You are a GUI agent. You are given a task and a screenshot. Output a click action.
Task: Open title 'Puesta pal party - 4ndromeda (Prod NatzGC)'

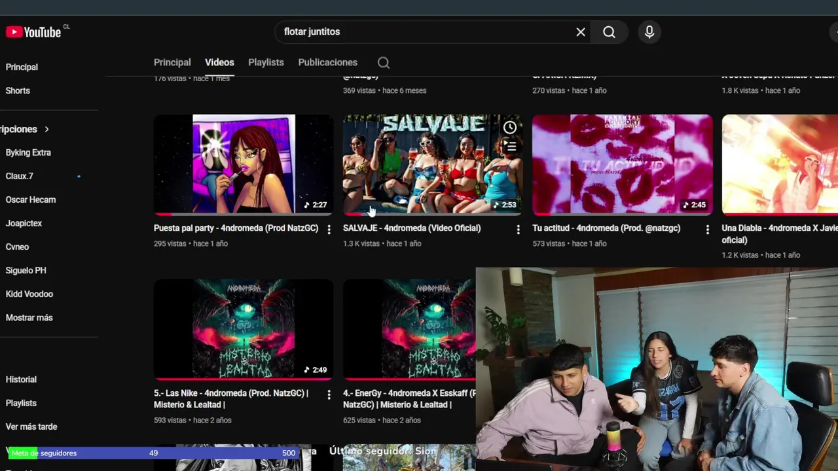click(236, 228)
